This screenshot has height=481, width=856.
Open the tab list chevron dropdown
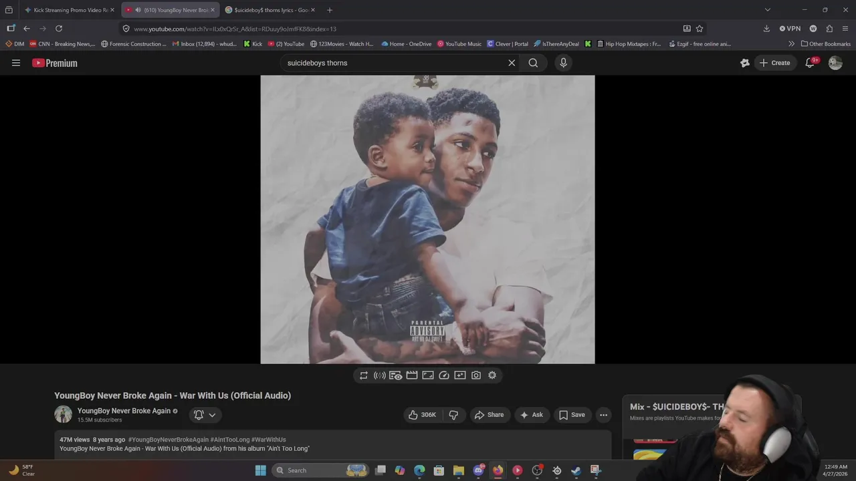pos(767,10)
